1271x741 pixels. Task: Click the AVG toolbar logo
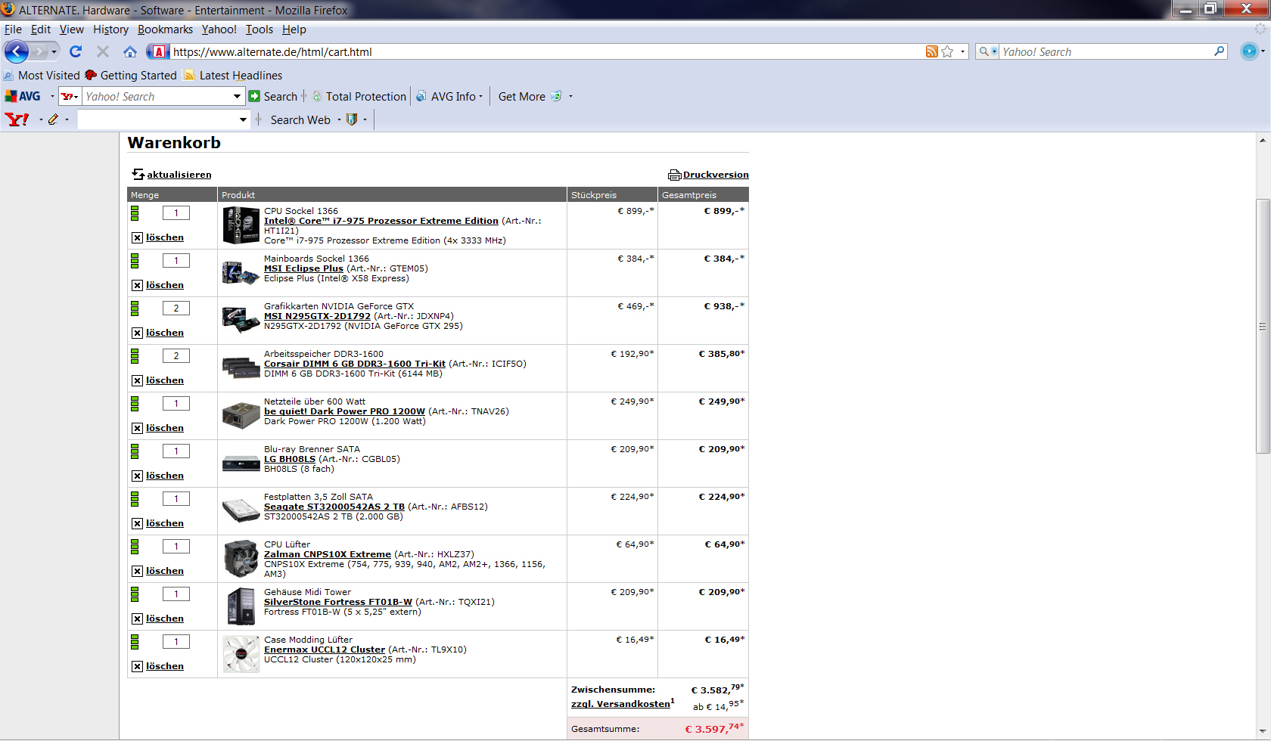[23, 96]
